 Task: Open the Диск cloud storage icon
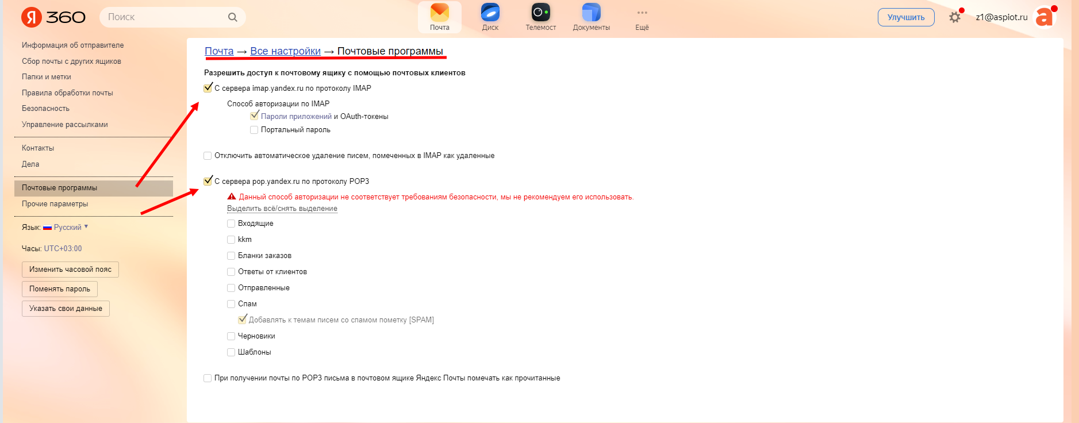pos(490,13)
